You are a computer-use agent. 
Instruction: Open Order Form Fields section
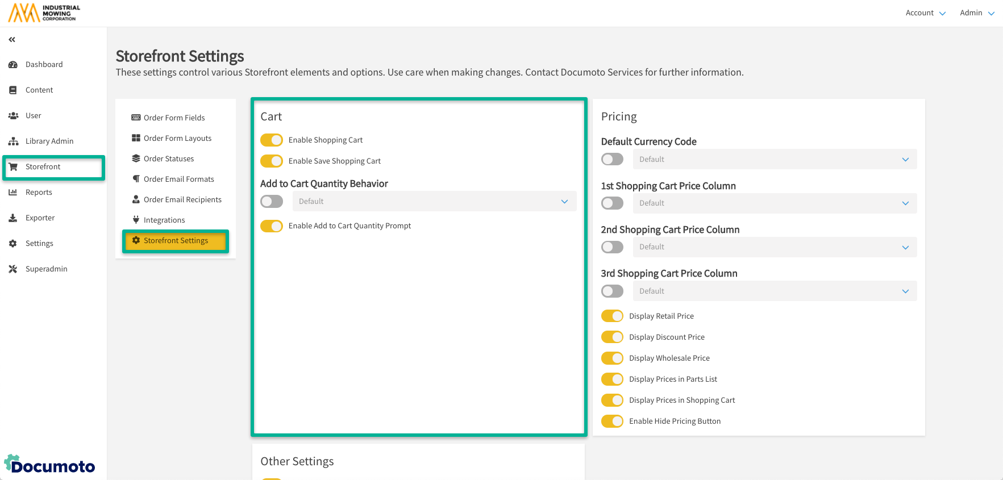click(x=174, y=118)
